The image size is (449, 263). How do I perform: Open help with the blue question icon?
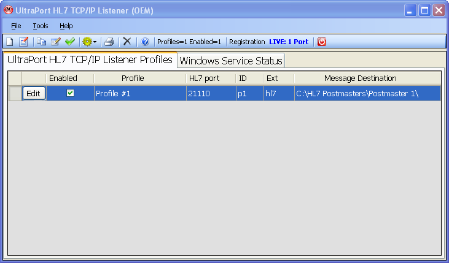pyautogui.click(x=145, y=42)
